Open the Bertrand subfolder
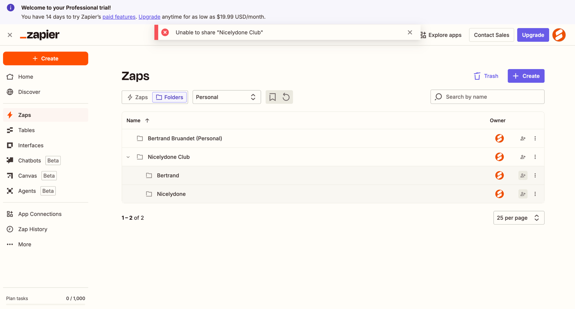The height and width of the screenshot is (309, 575). click(x=168, y=175)
